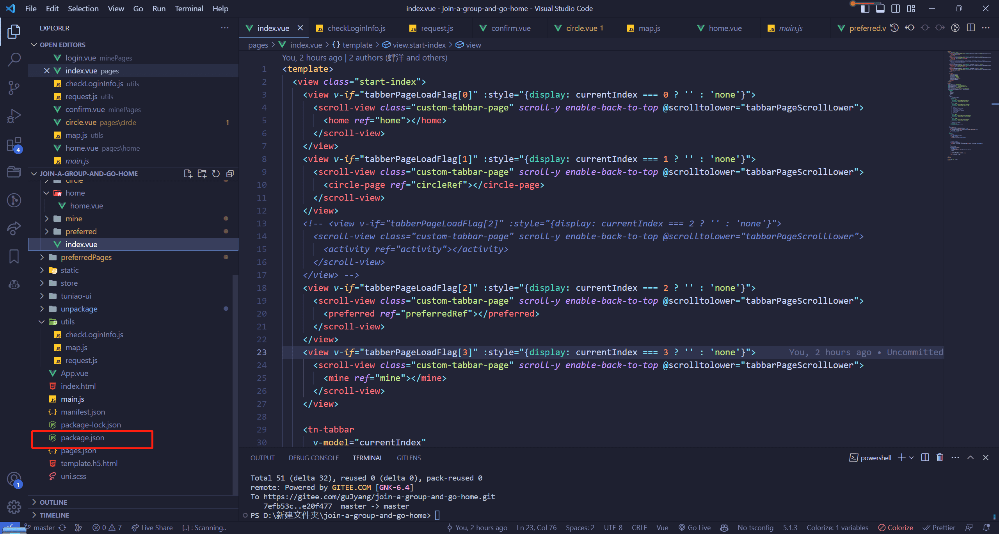The height and width of the screenshot is (534, 999).
Task: Open Extensions view with badge 4
Action: [14, 144]
